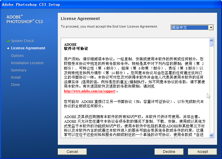The width and height of the screenshot is (222, 159).
Task: Select the Done step
Action: [x=15, y=85]
